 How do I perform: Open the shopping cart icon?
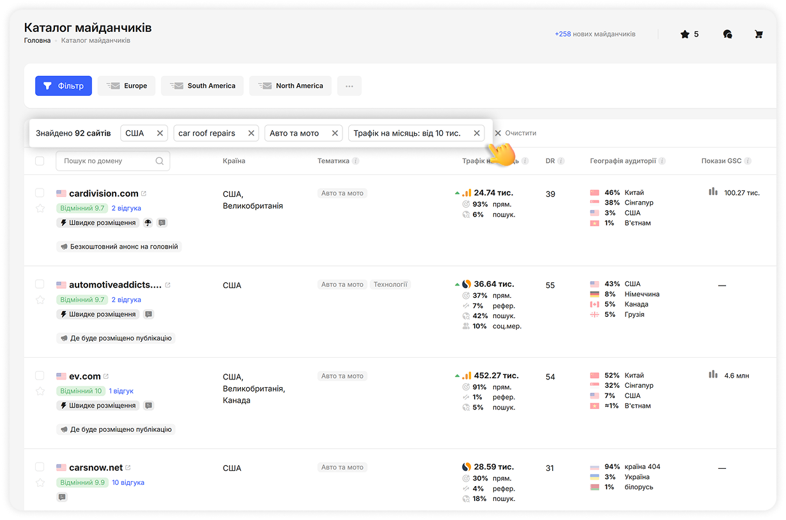[759, 34]
